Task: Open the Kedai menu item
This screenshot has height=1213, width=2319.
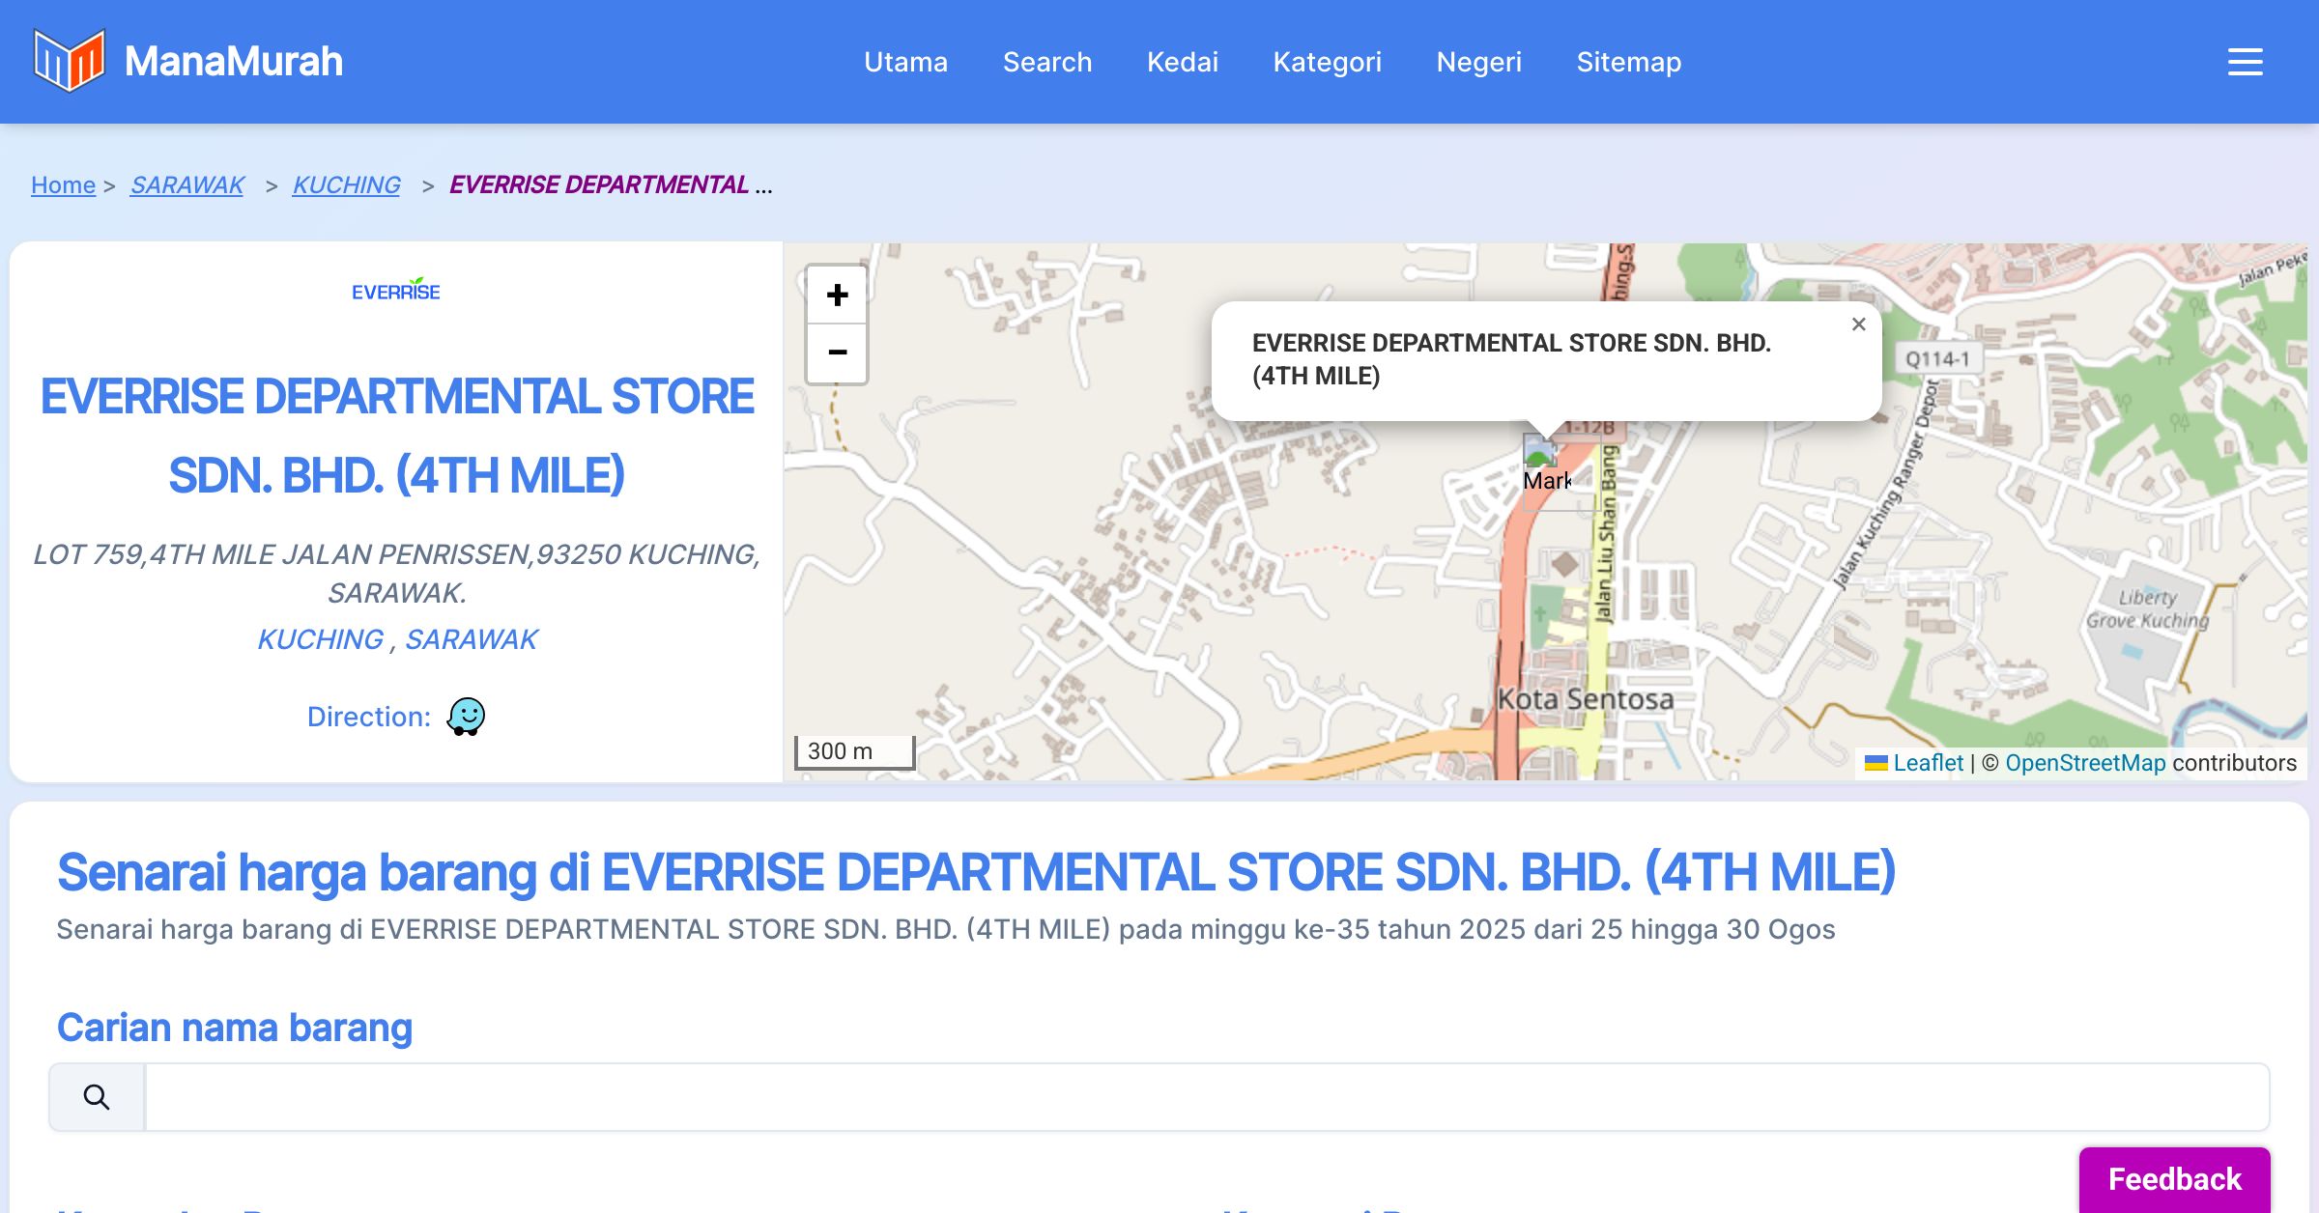Action: [x=1183, y=62]
